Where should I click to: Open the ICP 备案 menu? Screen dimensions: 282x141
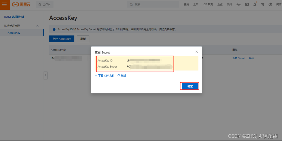tap(208, 5)
